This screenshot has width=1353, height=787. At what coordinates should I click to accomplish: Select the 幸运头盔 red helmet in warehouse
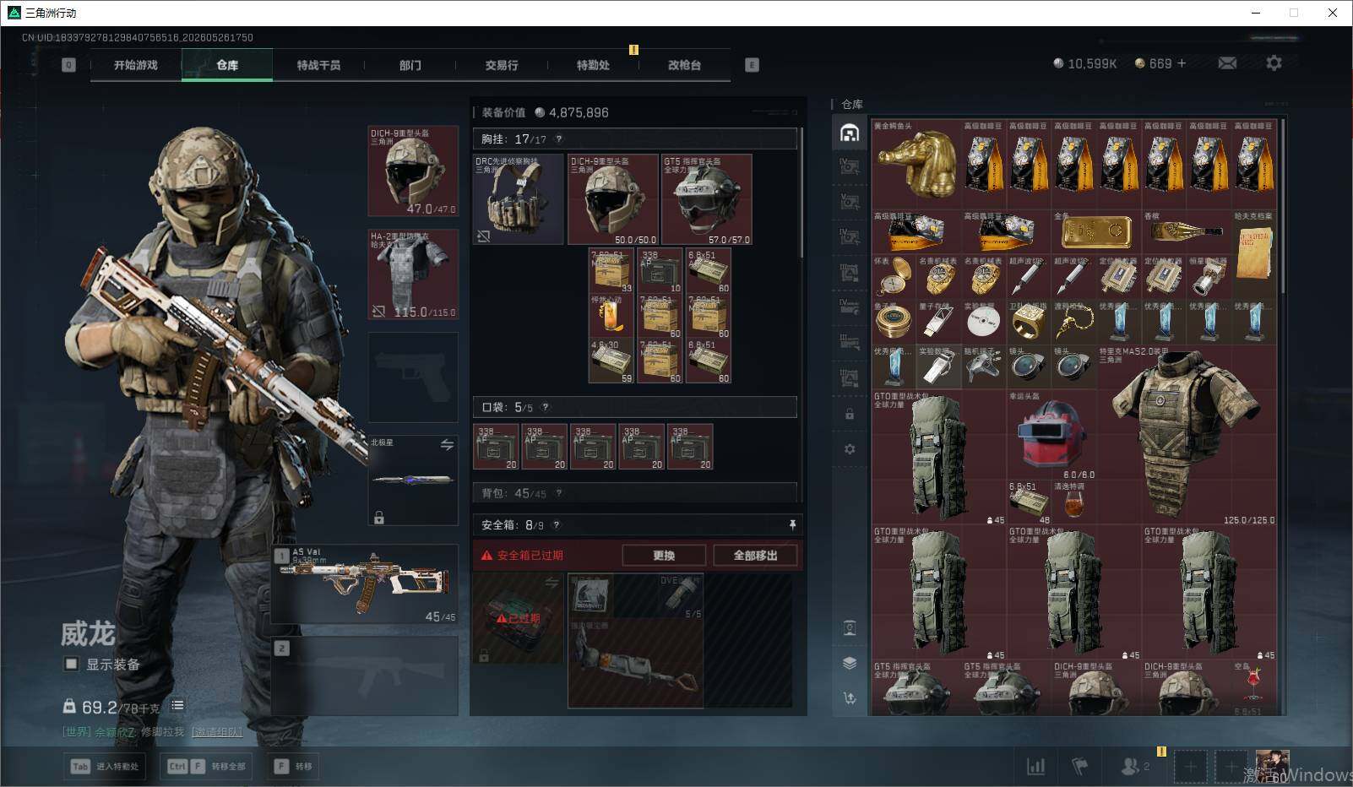click(1051, 436)
